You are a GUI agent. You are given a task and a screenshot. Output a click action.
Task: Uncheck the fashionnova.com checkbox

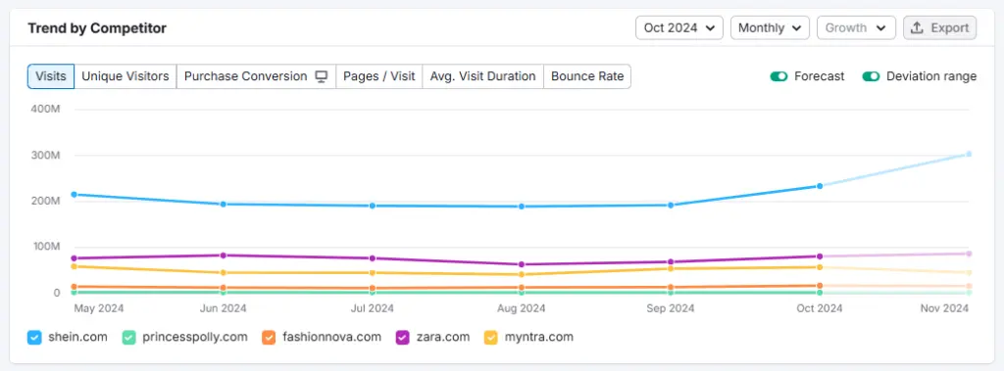tap(269, 337)
